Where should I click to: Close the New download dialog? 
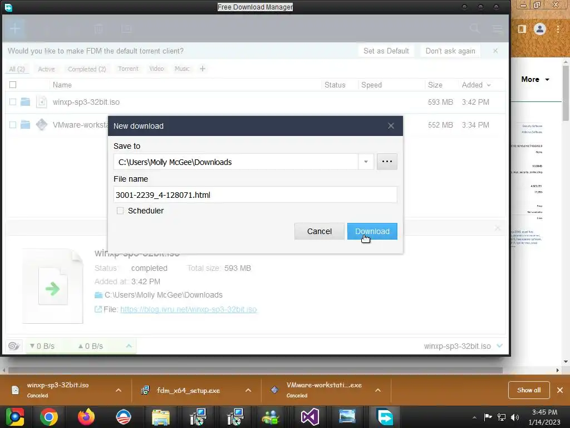click(x=391, y=126)
